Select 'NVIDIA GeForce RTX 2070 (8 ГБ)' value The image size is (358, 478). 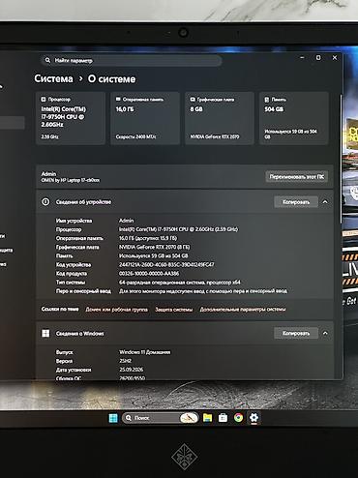[155, 247]
